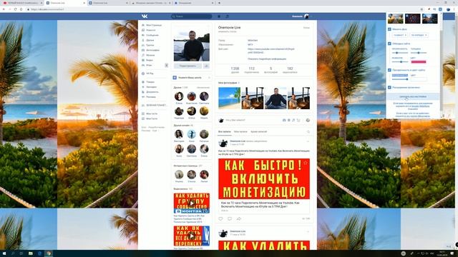Click the 1 208 друзей counter
The height and width of the screenshot is (257, 458).
[235, 70]
